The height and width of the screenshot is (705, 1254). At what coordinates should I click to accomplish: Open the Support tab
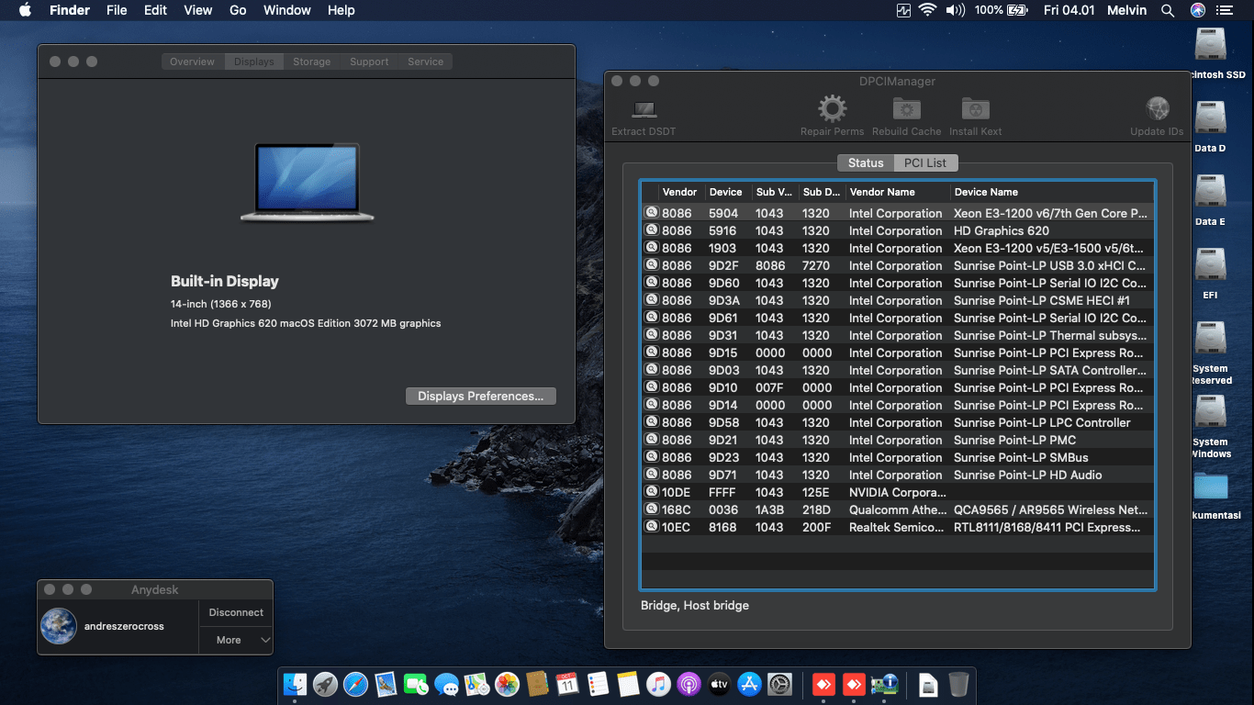[x=369, y=62]
